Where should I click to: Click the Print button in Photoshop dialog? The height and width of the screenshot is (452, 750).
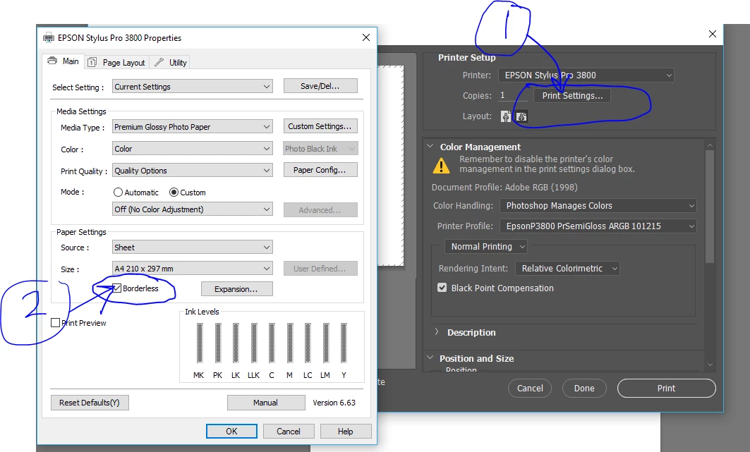[666, 389]
